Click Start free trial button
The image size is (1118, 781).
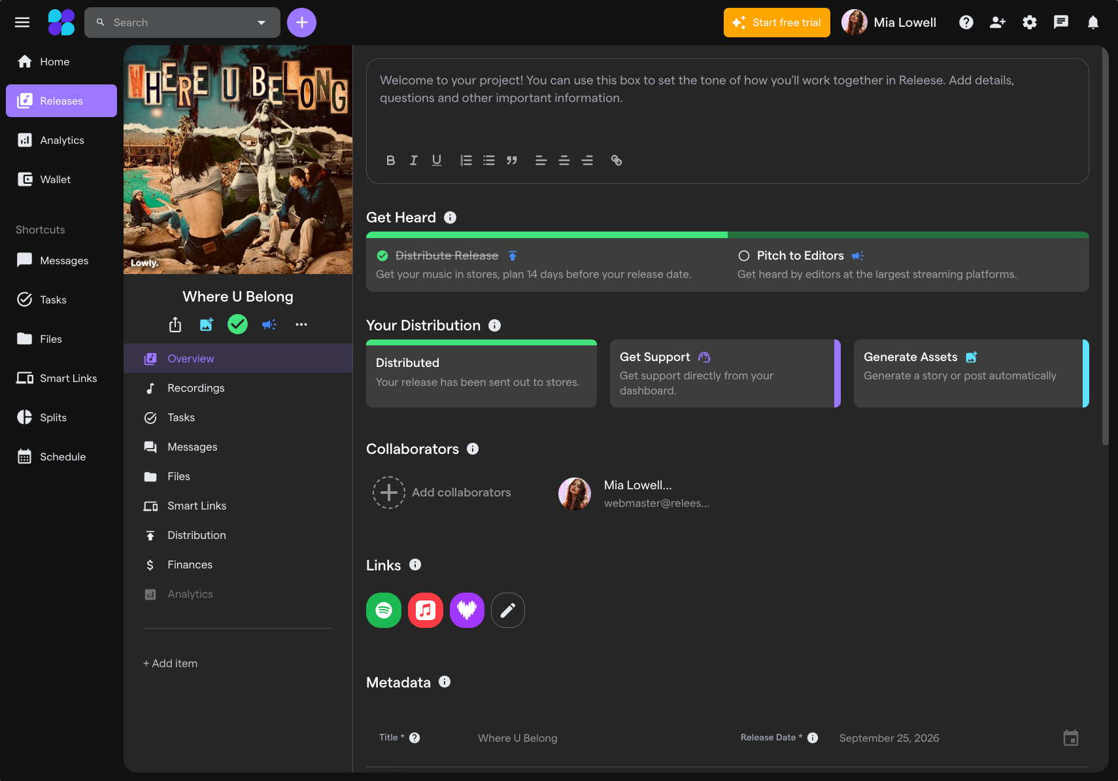(x=777, y=22)
